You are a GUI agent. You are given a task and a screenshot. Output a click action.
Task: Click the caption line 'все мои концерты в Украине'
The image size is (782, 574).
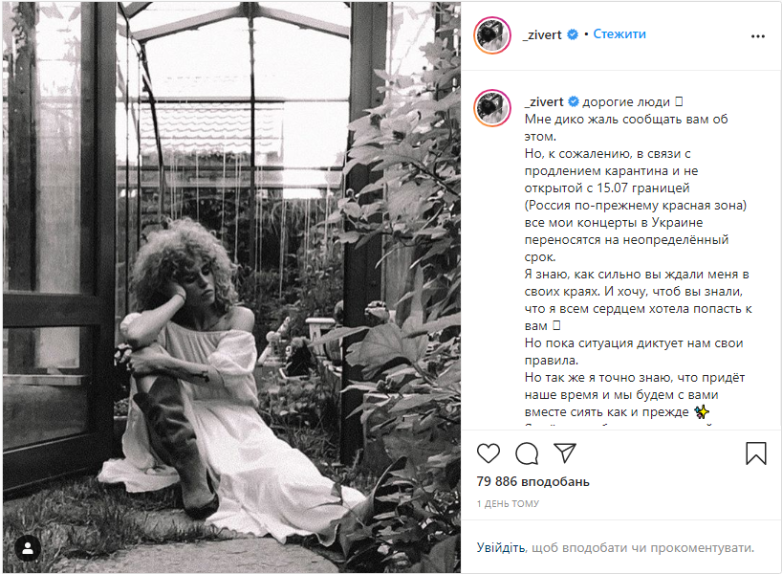coord(614,223)
